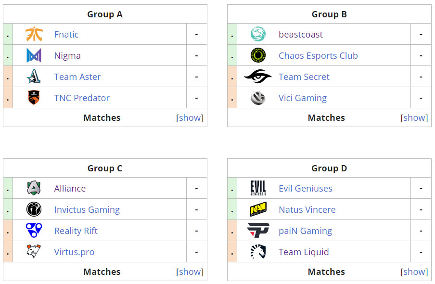Click the TNC Predator logo
Screen dimensions: 435x284
tap(33, 98)
